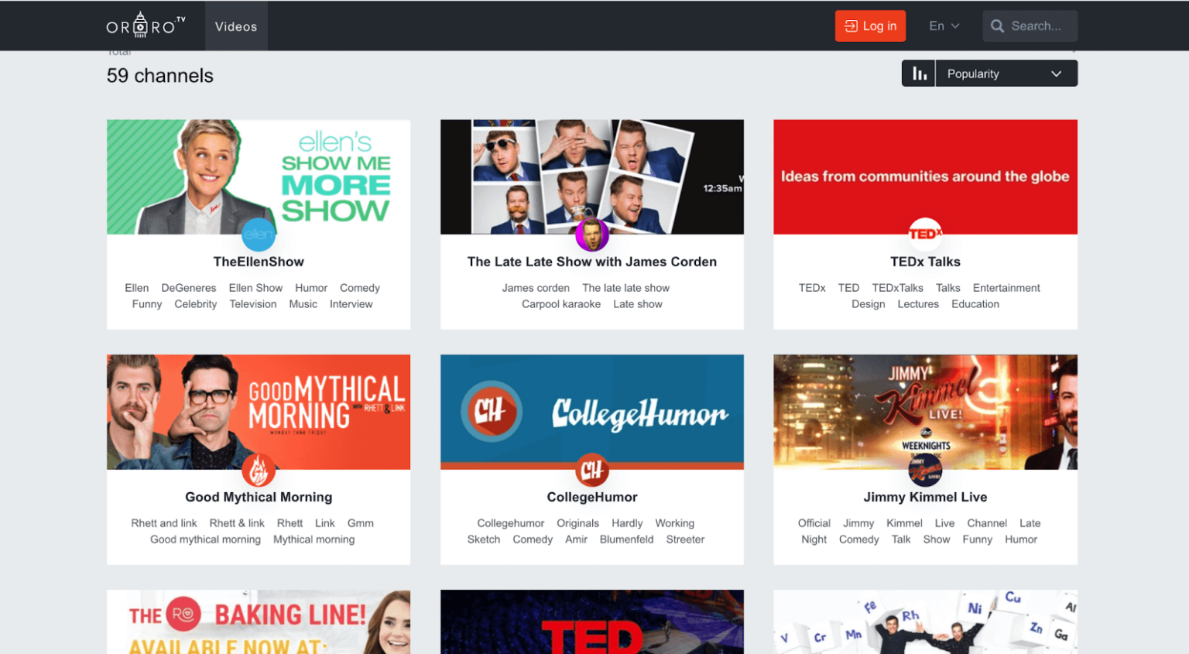The width and height of the screenshot is (1189, 654).
Task: Click the search magnifier icon
Action: click(x=997, y=26)
